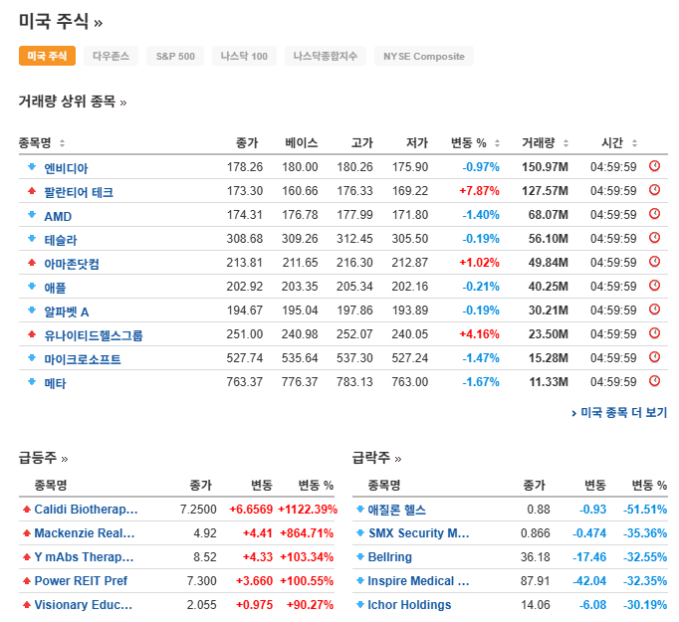This screenshot has height=622, width=679.
Task: Open the SMX Security M... loser link
Action: [419, 533]
